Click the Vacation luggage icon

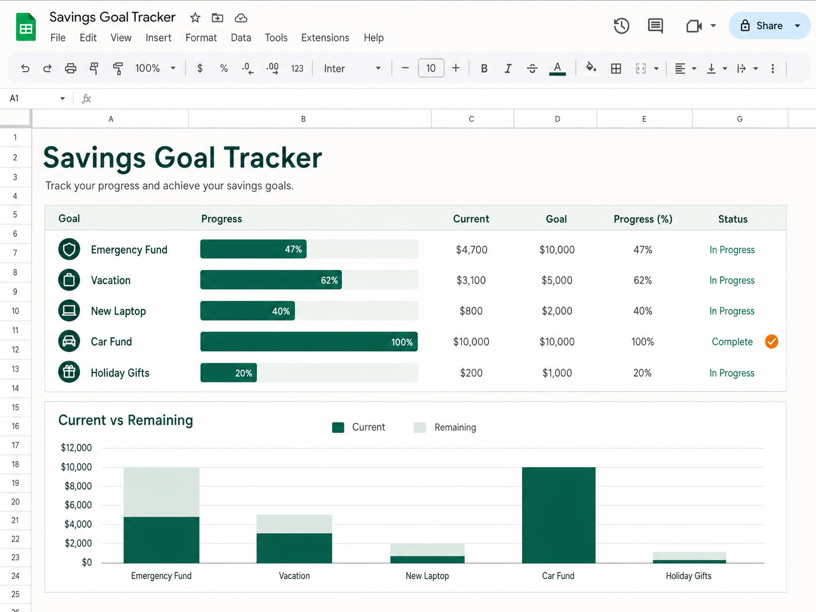tap(69, 280)
